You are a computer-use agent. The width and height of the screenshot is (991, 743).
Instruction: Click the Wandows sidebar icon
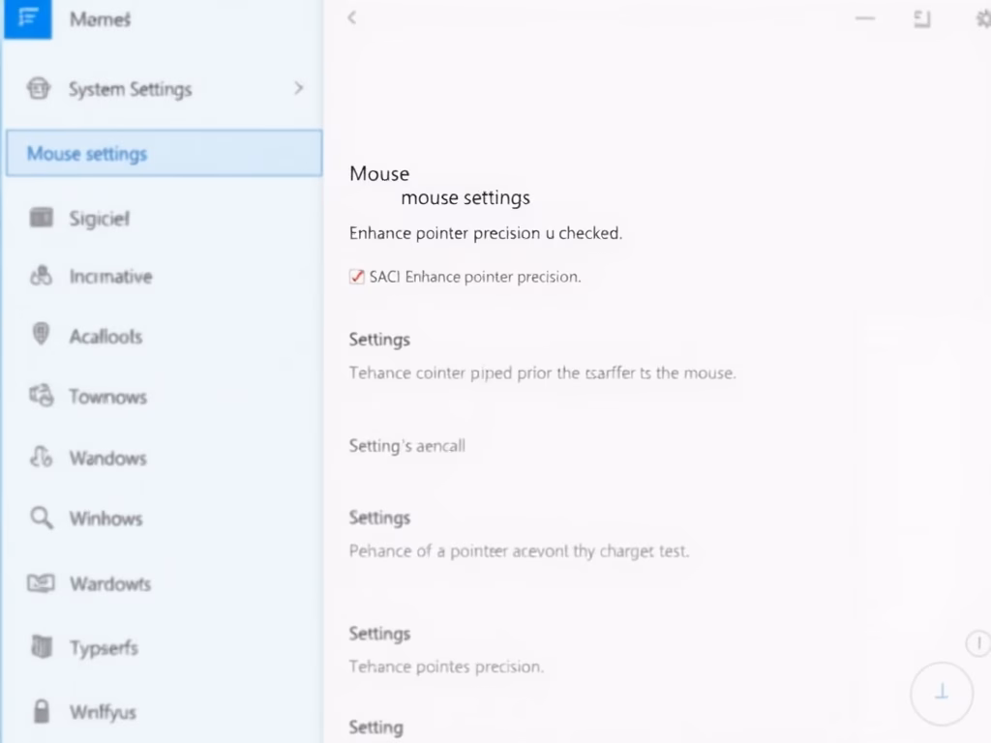coord(41,457)
